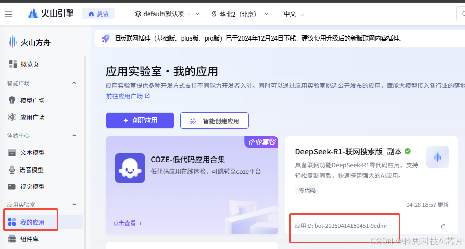Select 我的应用 in the sidebar
The image size is (465, 249).
43,222
